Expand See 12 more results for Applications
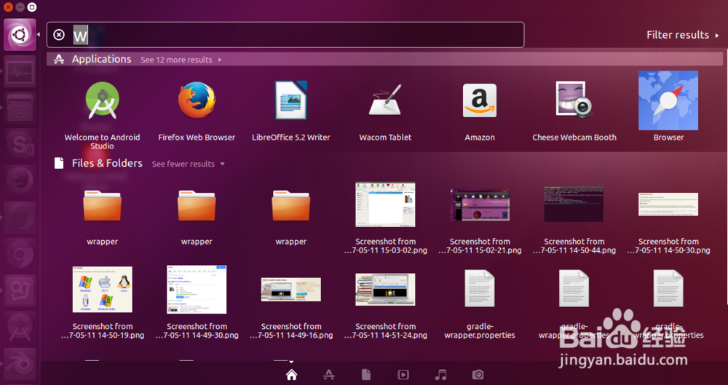This screenshot has height=385, width=728. [181, 60]
